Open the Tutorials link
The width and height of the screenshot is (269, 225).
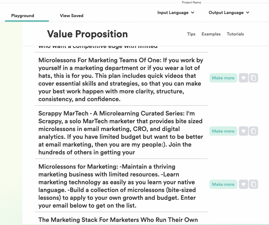(x=235, y=34)
